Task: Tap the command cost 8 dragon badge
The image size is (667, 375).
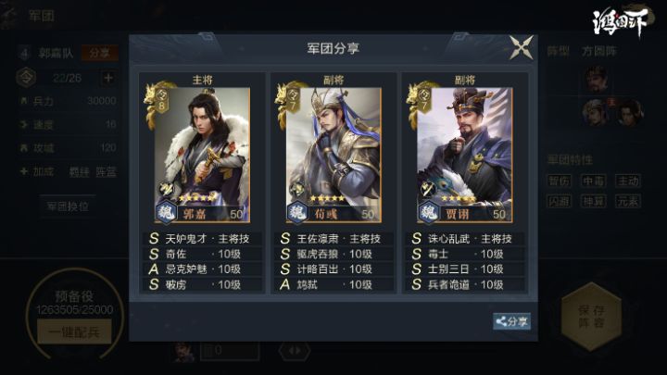Action: pyautogui.click(x=157, y=104)
